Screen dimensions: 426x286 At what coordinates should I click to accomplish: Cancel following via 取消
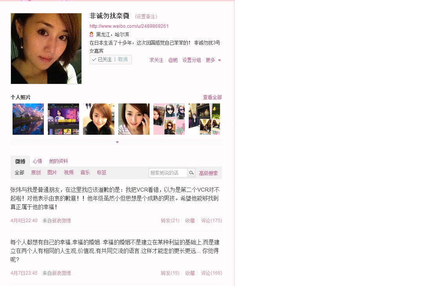click(123, 60)
